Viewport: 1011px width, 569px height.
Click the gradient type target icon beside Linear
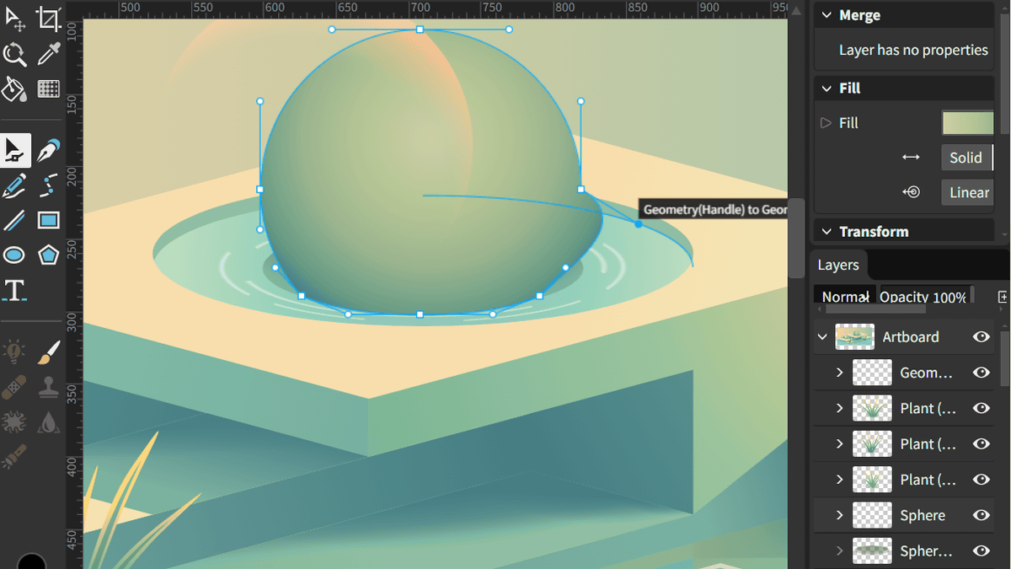point(911,192)
